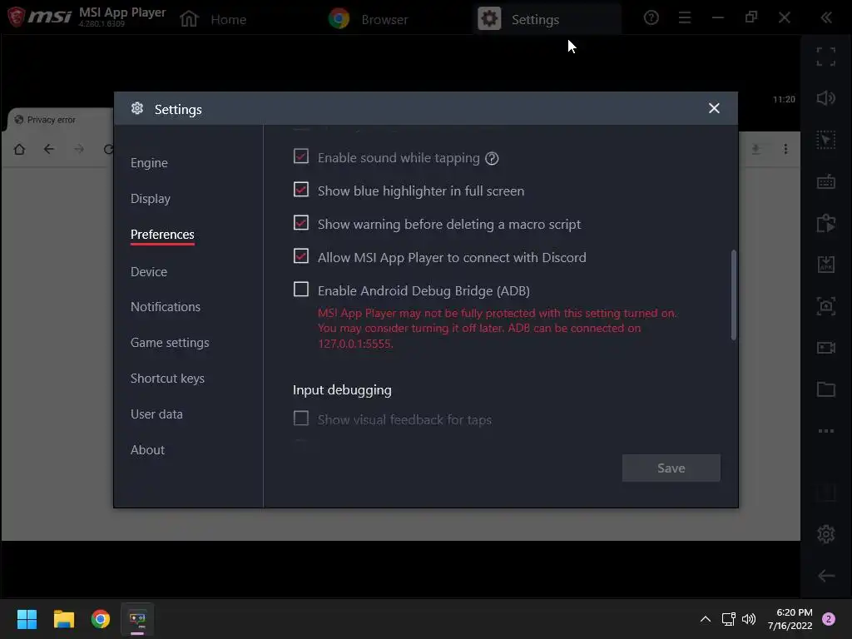Toggle fullscreen mode in right sidebar
This screenshot has height=639, width=852.
[x=825, y=57]
